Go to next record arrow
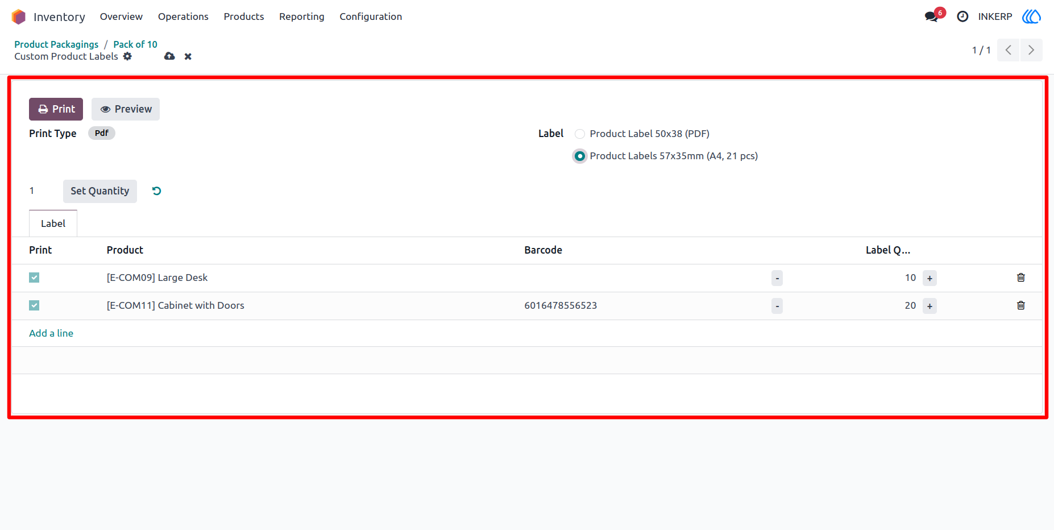The width and height of the screenshot is (1054, 530). [x=1031, y=50]
